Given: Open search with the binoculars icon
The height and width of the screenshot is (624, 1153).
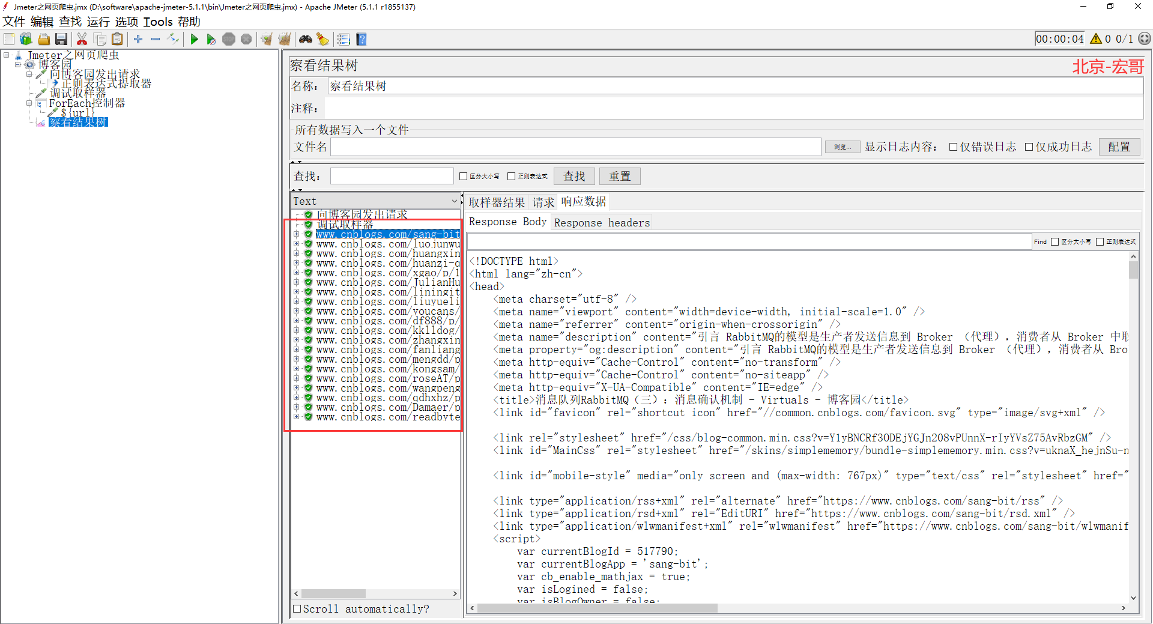Looking at the screenshot, I should tap(306, 39).
